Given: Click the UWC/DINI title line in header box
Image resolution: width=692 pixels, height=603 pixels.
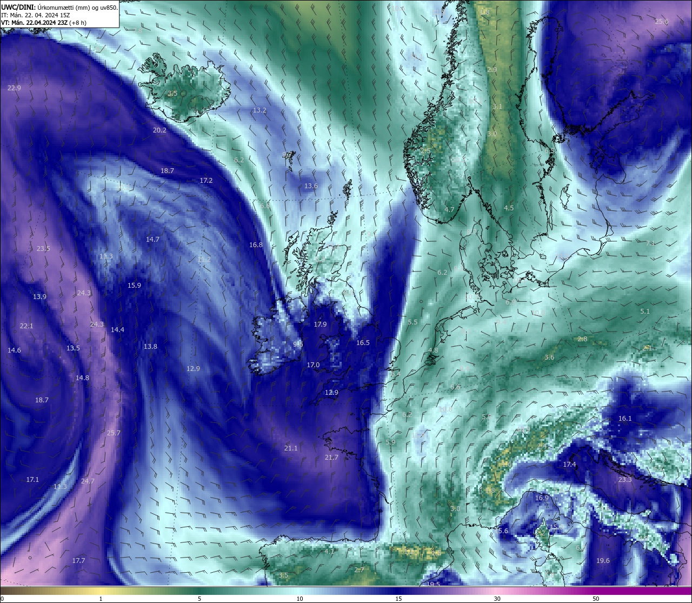Looking at the screenshot, I should 59,8.
